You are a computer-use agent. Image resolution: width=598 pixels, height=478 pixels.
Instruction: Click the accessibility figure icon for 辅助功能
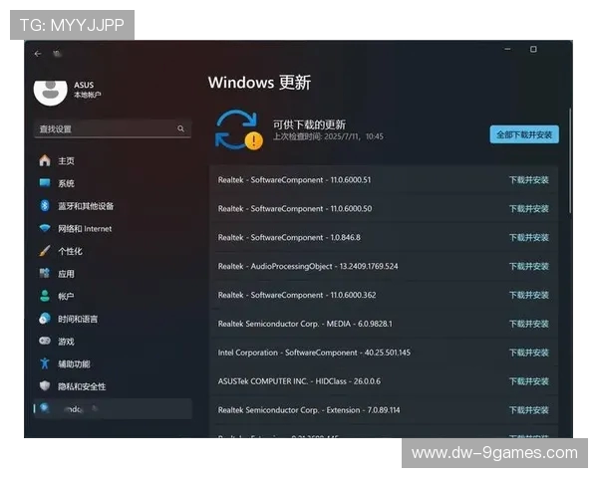click(45, 363)
